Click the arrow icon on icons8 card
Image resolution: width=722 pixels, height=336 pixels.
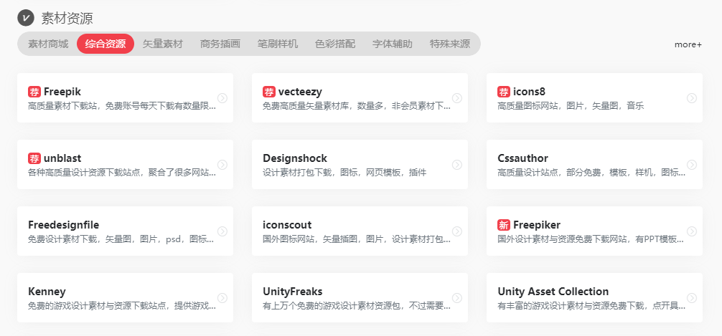692,98
